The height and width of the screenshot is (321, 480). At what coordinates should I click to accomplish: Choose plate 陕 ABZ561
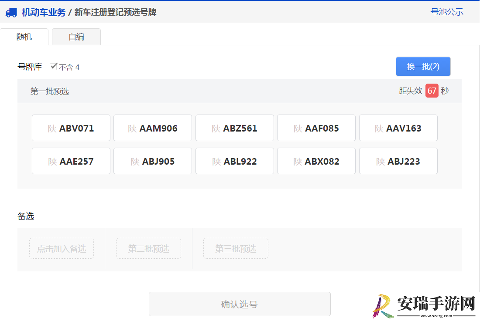coord(235,128)
